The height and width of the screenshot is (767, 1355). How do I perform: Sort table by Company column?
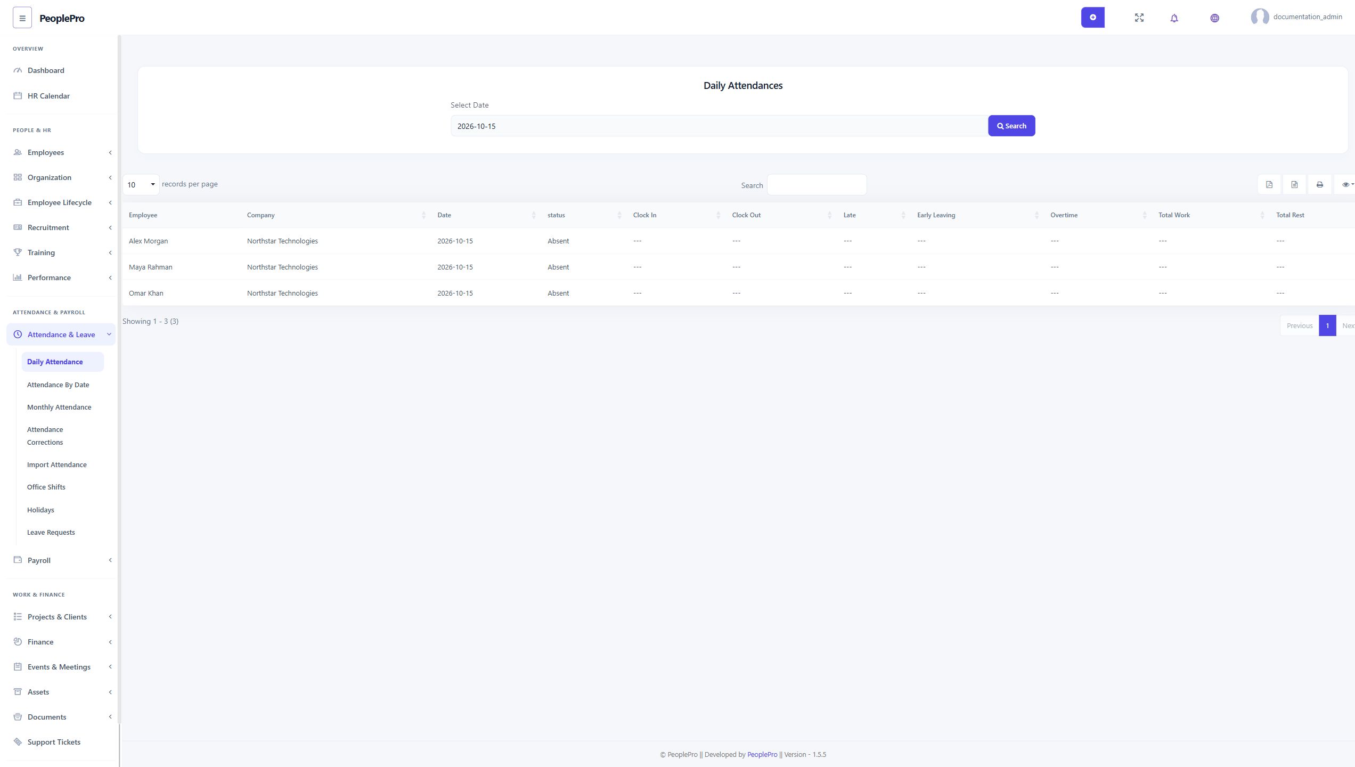point(336,215)
